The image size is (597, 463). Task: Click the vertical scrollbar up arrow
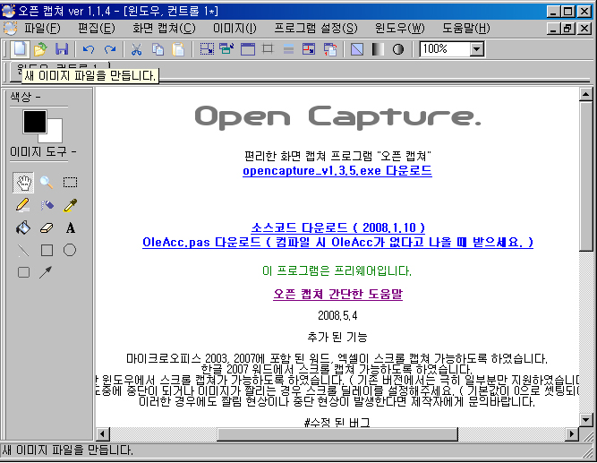click(585, 94)
